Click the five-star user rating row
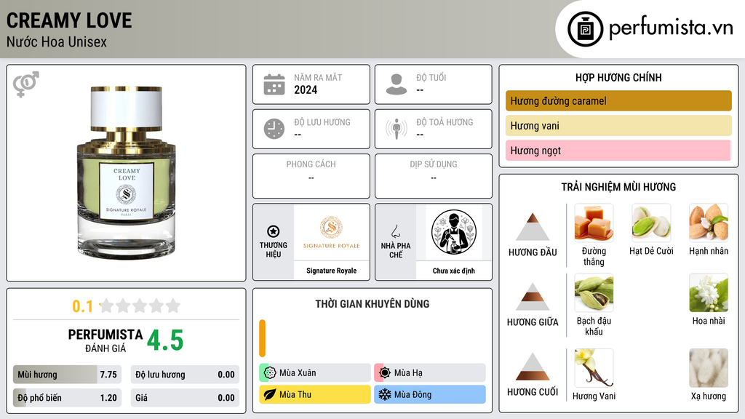 tap(140, 306)
